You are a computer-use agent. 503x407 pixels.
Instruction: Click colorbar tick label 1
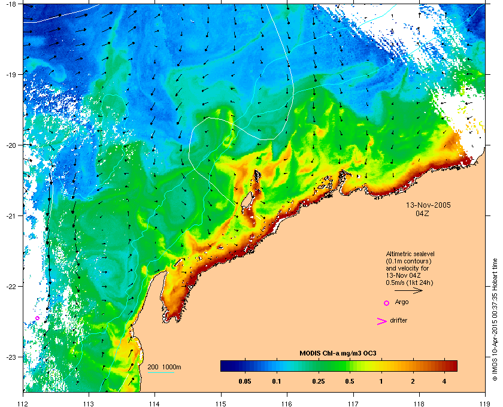(x=381, y=382)
